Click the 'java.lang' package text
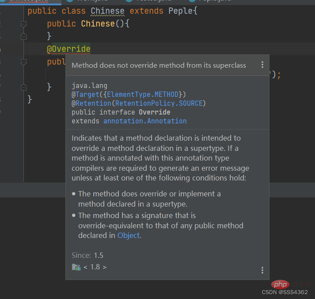 89,86
